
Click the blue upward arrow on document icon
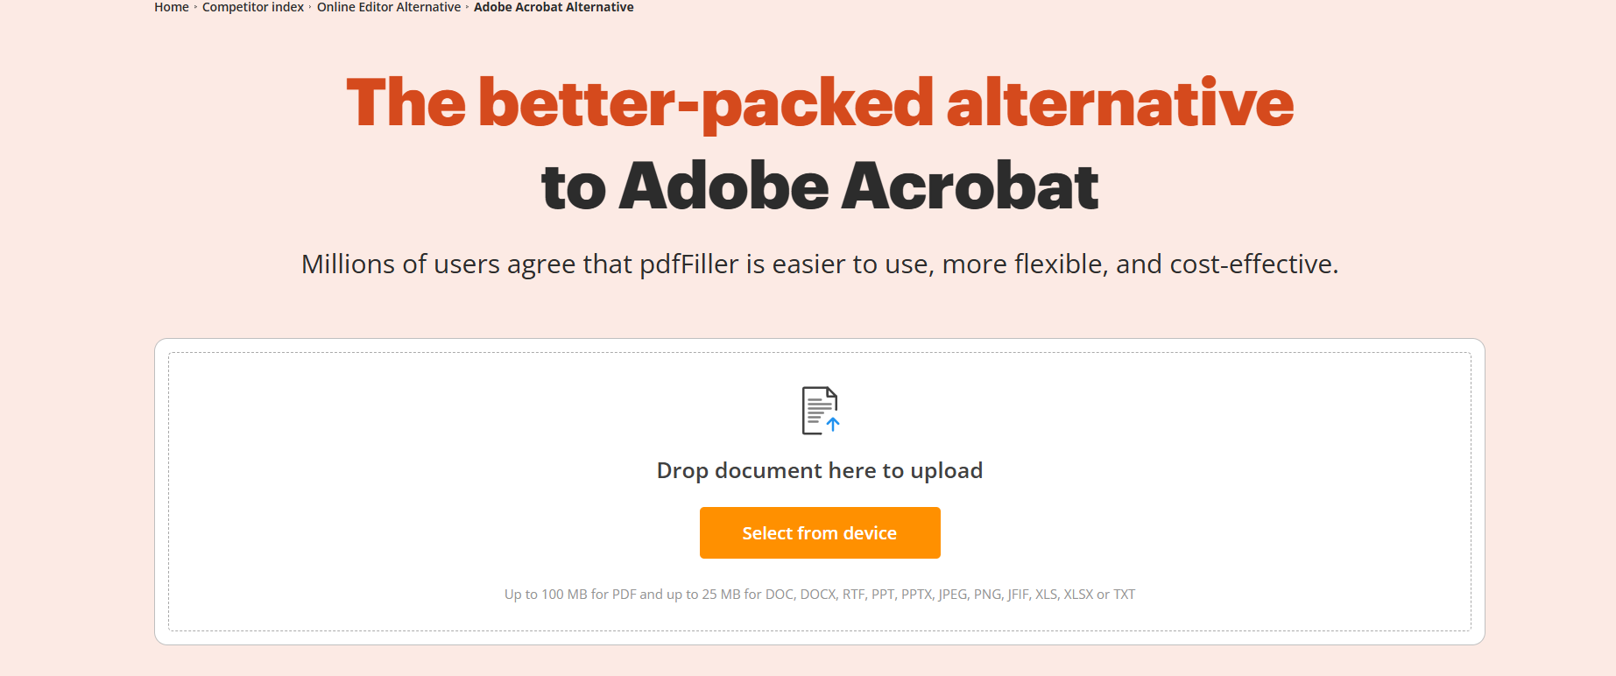pos(833,424)
